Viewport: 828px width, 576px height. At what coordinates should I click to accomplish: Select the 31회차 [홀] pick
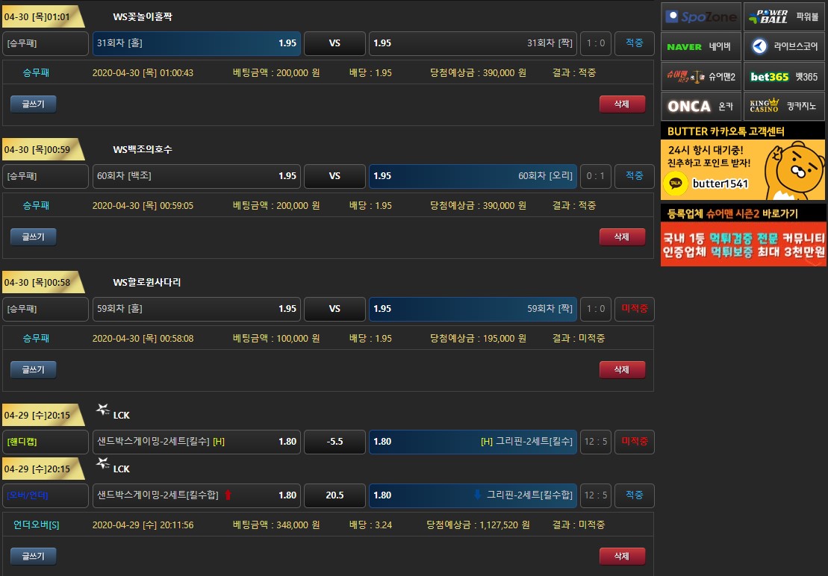(x=196, y=43)
